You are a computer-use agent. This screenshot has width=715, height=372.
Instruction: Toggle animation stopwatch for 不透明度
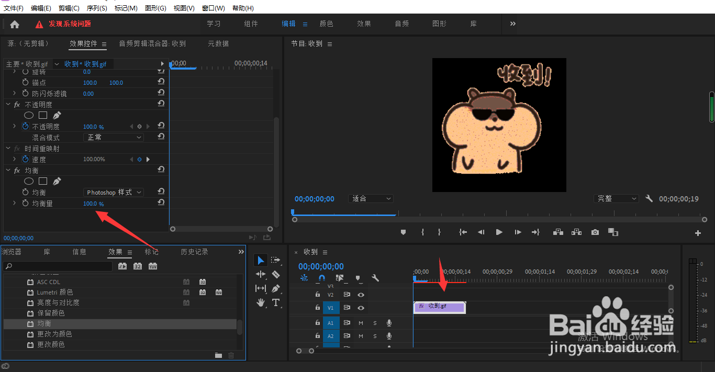tap(25, 126)
